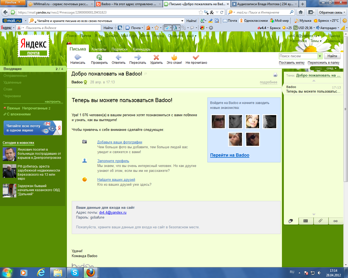Click the Переложить в папку link
Screen dimensions: 348x278
pyautogui.click(x=324, y=63)
